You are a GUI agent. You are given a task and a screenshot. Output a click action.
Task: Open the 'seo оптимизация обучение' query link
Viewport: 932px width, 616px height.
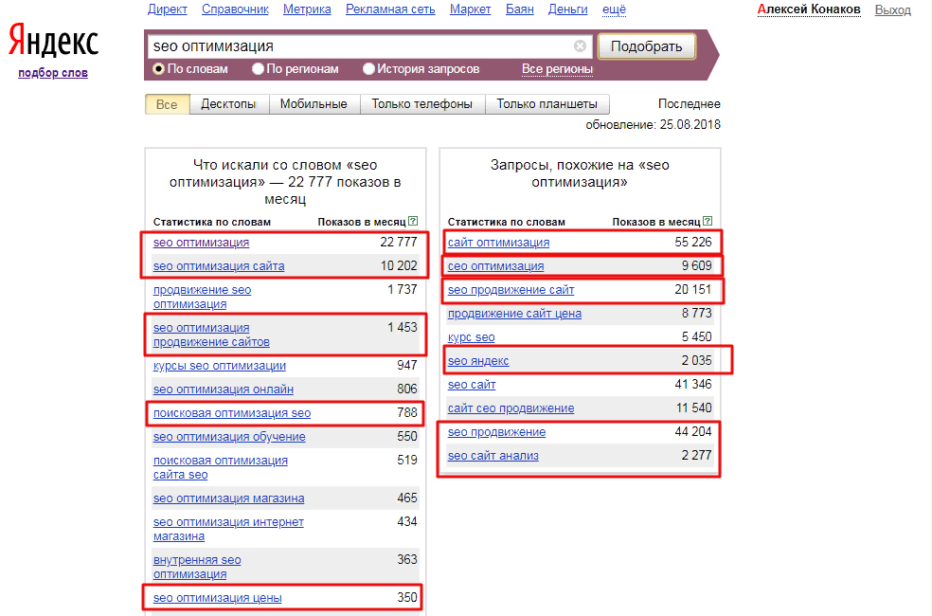(229, 437)
